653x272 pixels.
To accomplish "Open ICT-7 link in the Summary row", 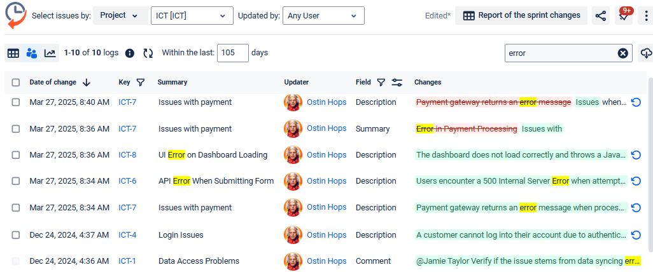I will click(x=127, y=129).
